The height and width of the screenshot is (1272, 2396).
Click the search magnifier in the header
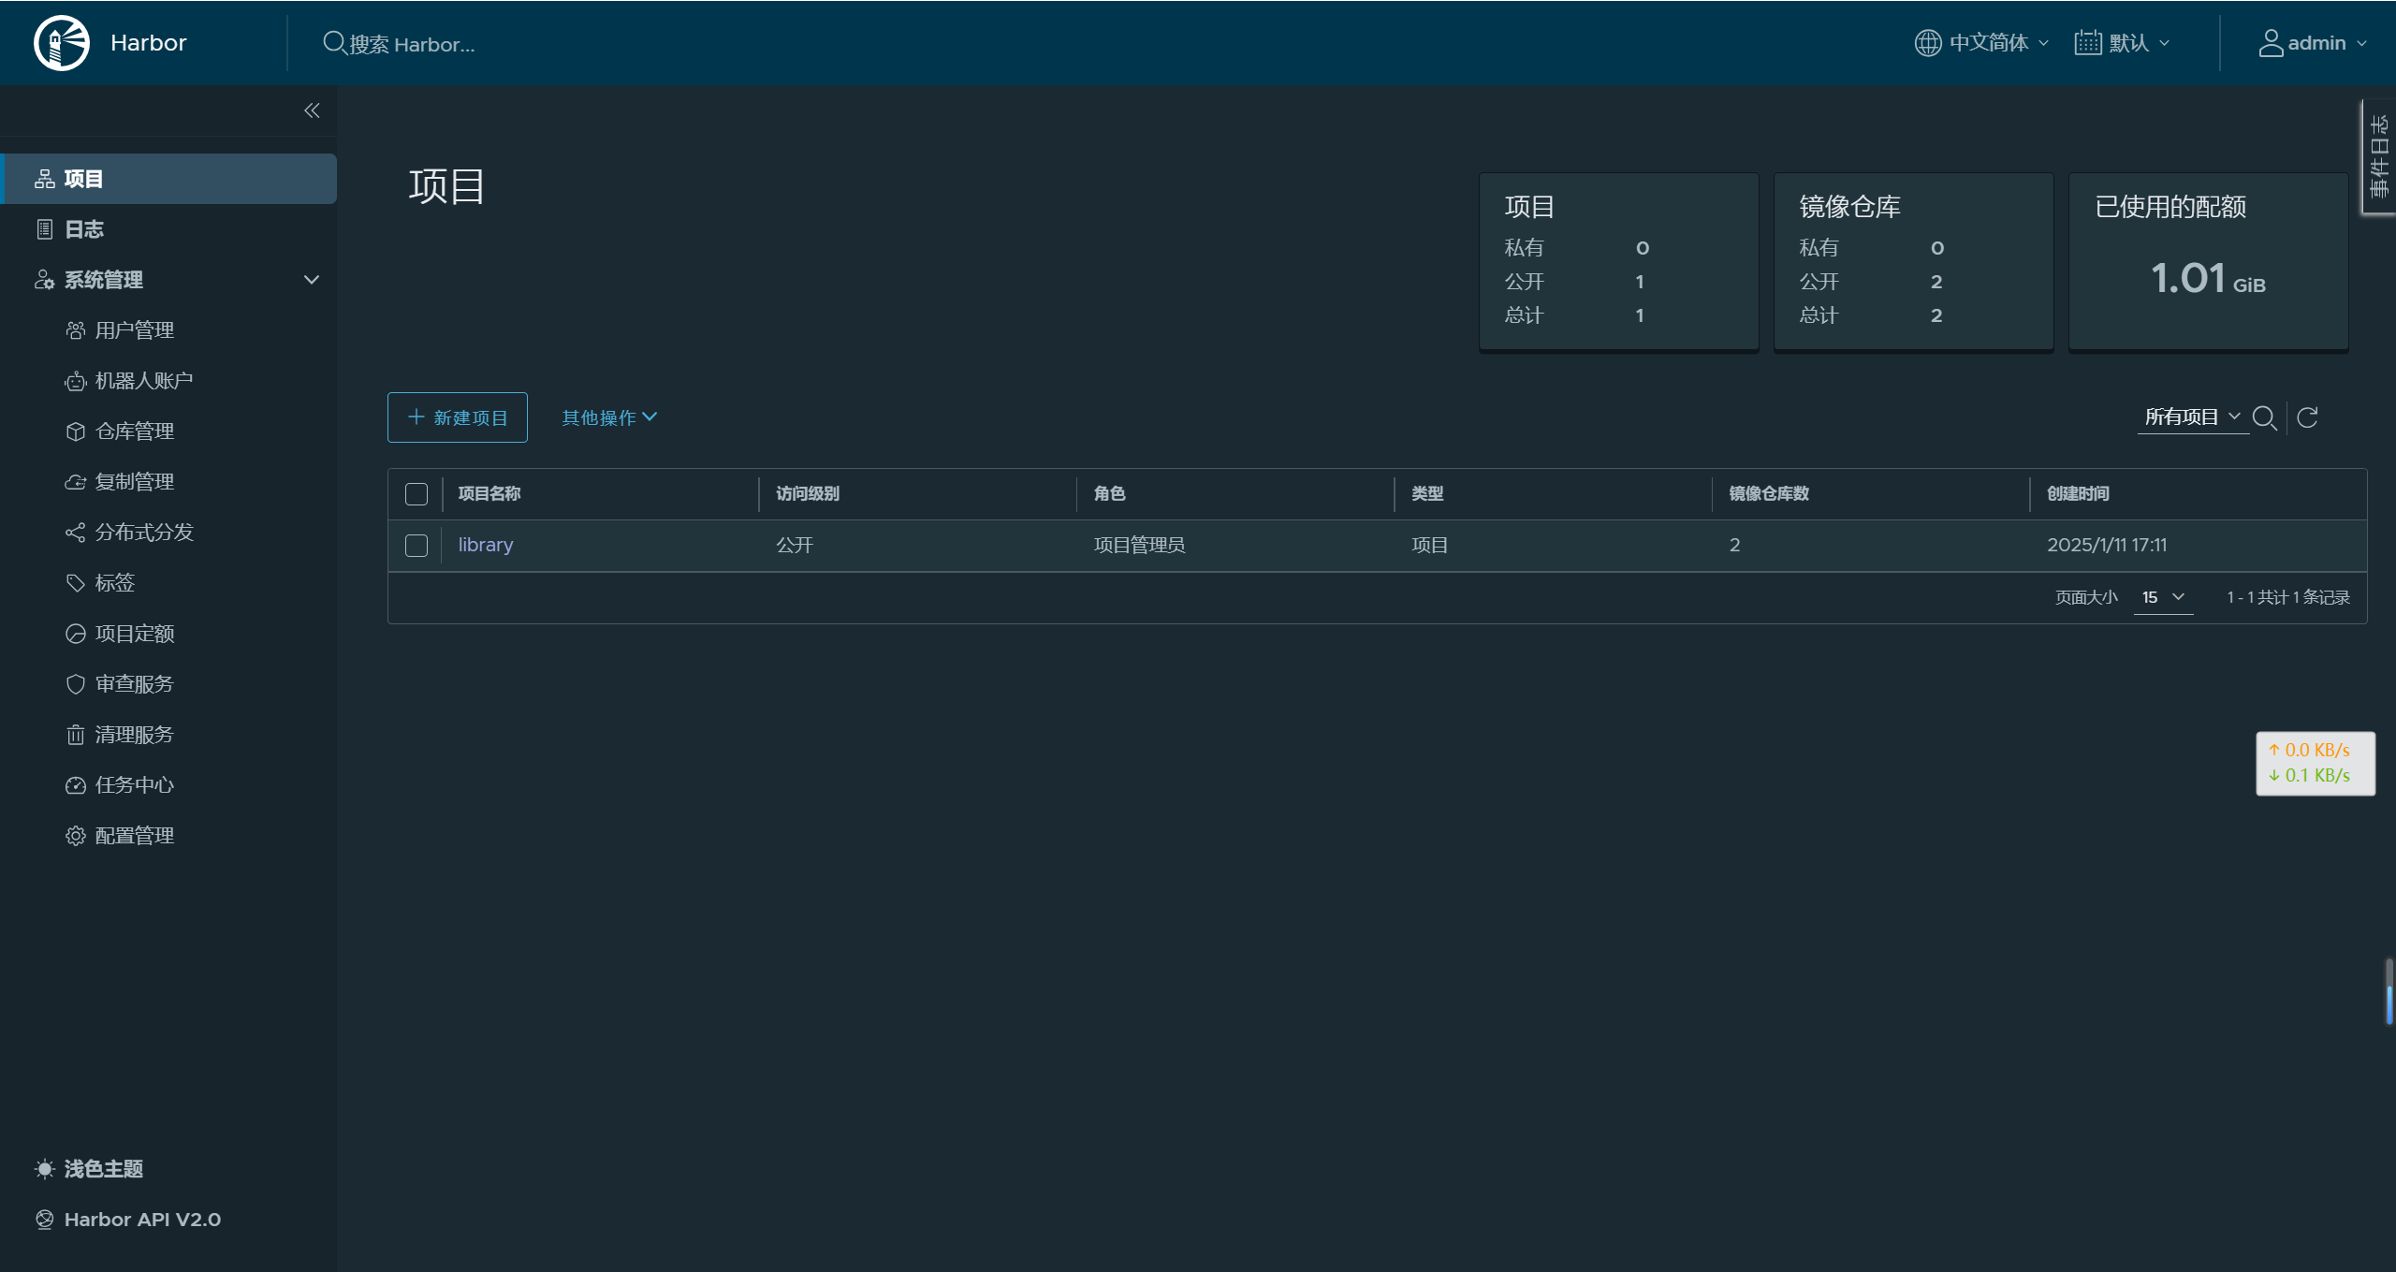(334, 43)
